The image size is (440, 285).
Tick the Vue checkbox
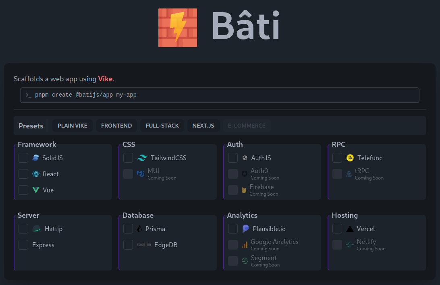23,190
